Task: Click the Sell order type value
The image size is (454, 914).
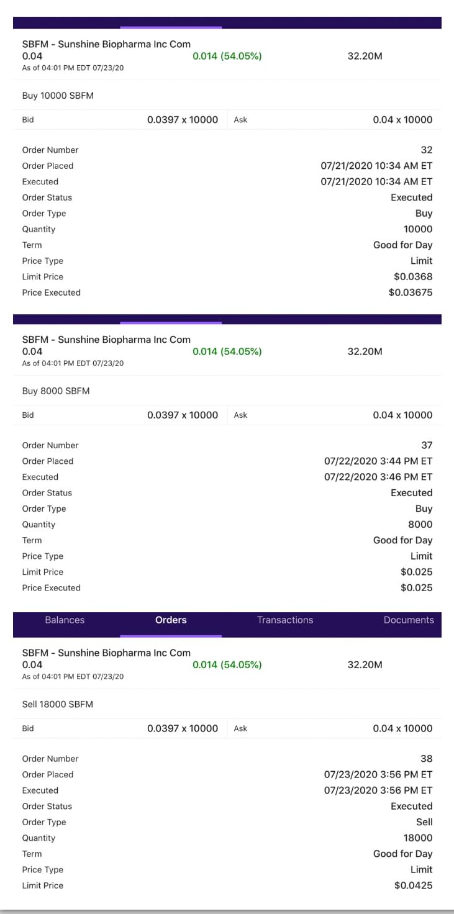Action: (x=424, y=822)
